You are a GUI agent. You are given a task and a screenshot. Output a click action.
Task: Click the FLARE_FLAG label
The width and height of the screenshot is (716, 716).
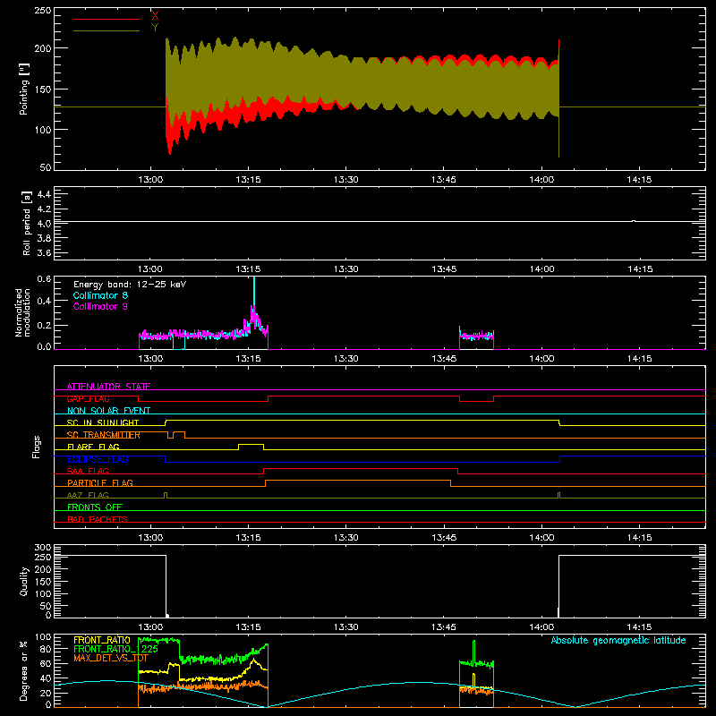pos(93,447)
